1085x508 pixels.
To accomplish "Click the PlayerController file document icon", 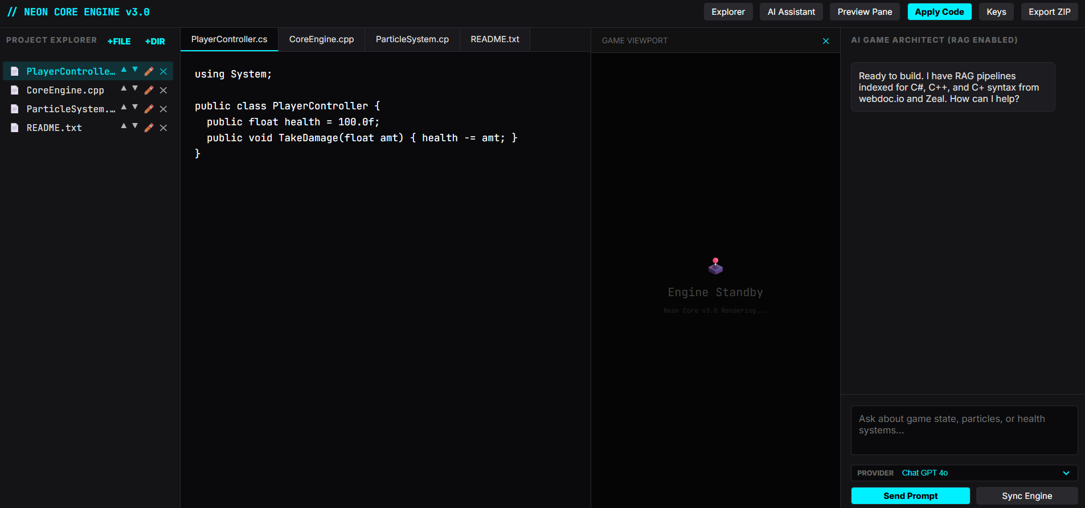I will 15,71.
